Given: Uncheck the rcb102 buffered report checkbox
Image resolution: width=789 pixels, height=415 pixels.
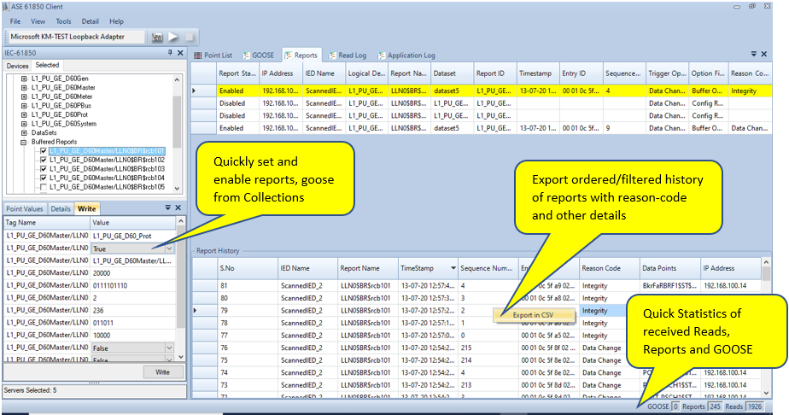Looking at the screenshot, I should [x=44, y=160].
